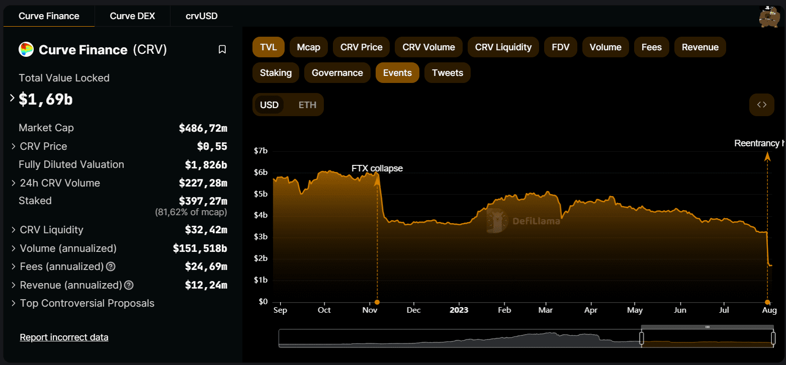Toggle the Mcap chart metric
This screenshot has width=786, height=365.
click(309, 47)
